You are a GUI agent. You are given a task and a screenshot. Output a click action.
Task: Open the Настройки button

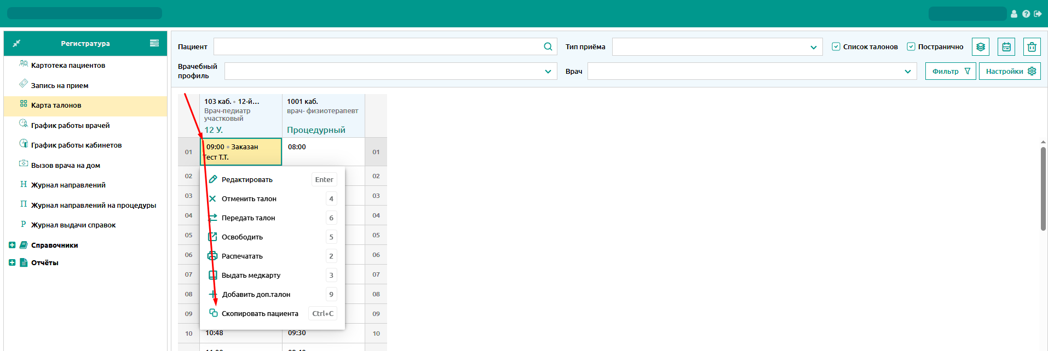pos(1010,72)
